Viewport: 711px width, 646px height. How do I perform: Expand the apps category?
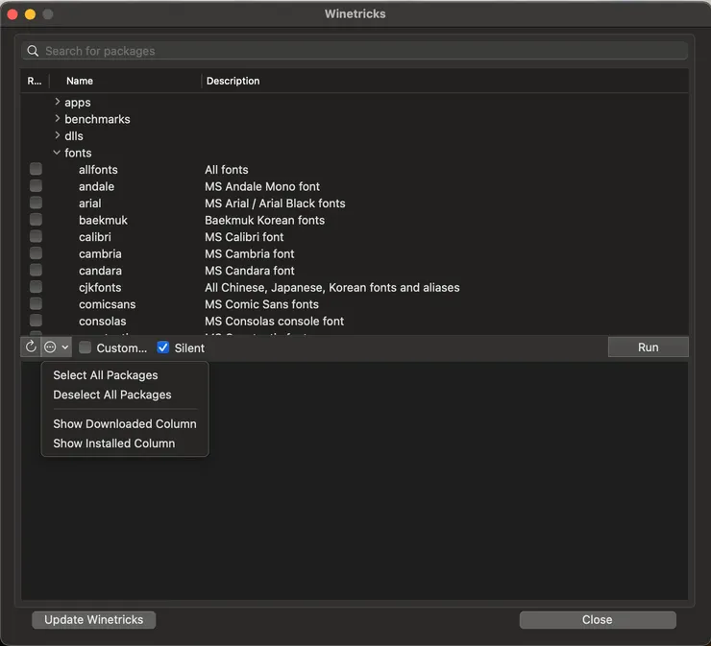(57, 102)
